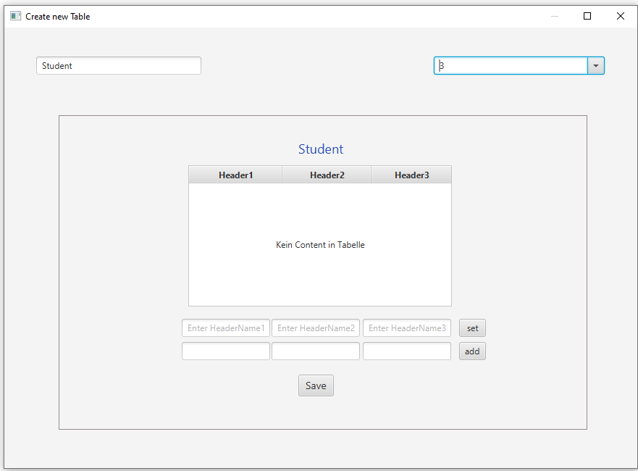Maximize the Create new Table window

587,15
